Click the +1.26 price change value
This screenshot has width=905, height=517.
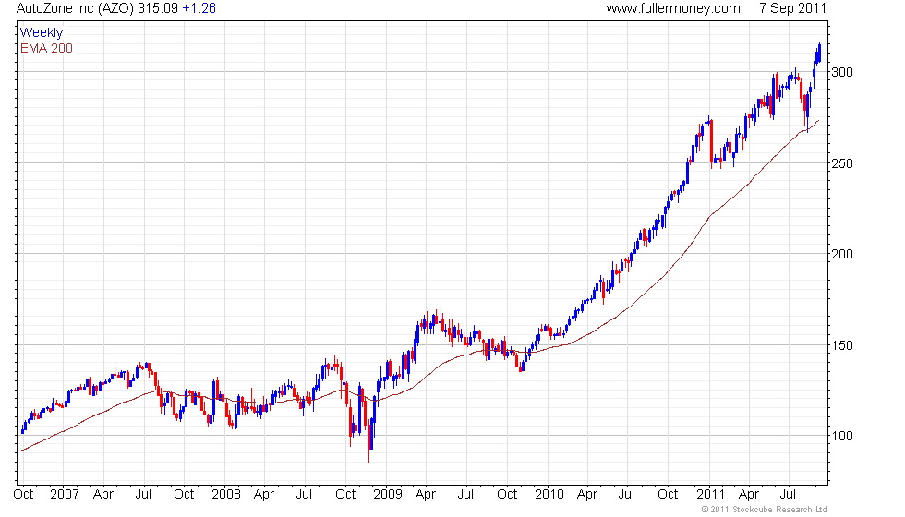pyautogui.click(x=199, y=8)
